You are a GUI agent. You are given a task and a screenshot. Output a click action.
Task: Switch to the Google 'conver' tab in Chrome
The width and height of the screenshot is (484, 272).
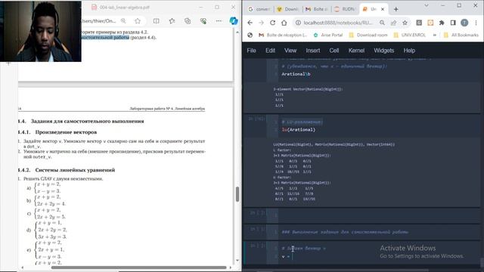[259, 9]
